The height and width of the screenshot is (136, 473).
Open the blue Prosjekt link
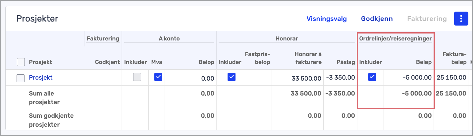coord(41,78)
